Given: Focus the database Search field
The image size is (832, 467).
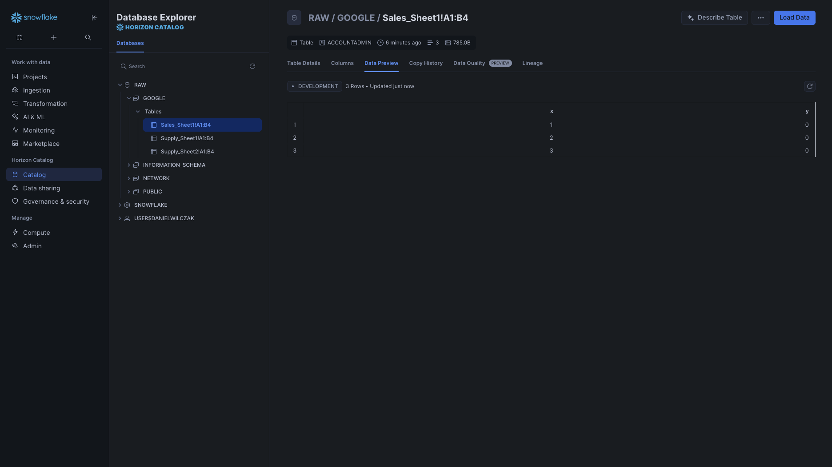Looking at the screenshot, I should [x=182, y=66].
